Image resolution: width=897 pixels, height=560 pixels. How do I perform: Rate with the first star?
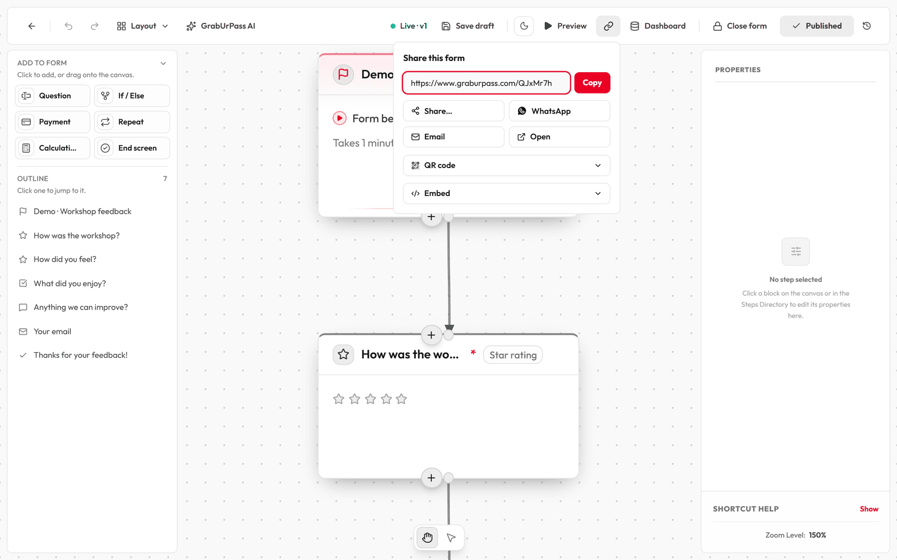click(339, 399)
